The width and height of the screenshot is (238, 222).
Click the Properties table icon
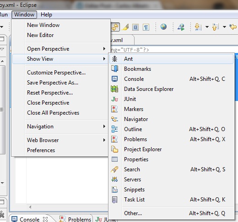(x=114, y=159)
